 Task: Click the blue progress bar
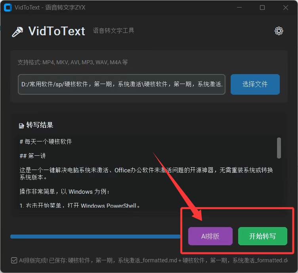click(95, 237)
